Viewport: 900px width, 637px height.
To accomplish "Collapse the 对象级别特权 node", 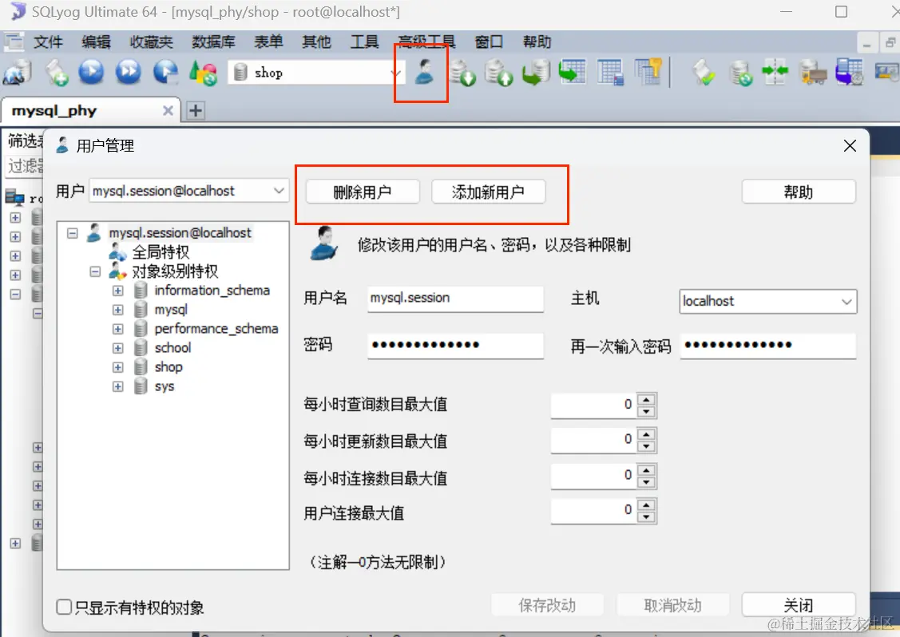I will click(x=95, y=271).
